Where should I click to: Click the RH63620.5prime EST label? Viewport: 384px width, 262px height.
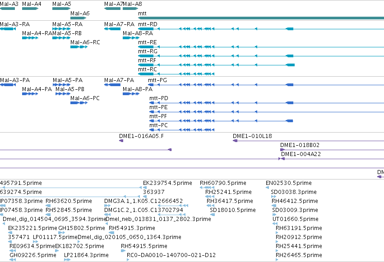(69, 201)
